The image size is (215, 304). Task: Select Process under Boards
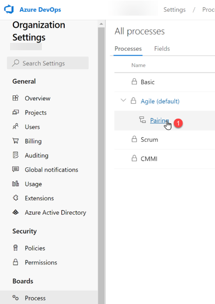[35, 298]
